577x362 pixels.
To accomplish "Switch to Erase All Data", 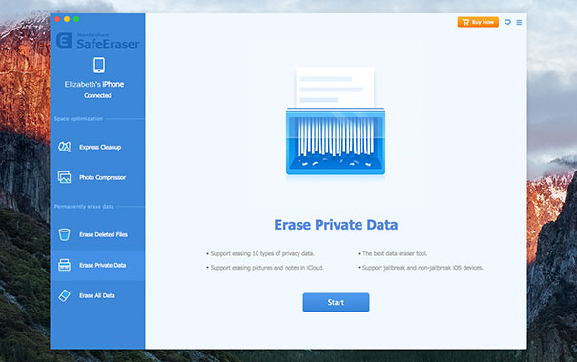I will coord(97,295).
